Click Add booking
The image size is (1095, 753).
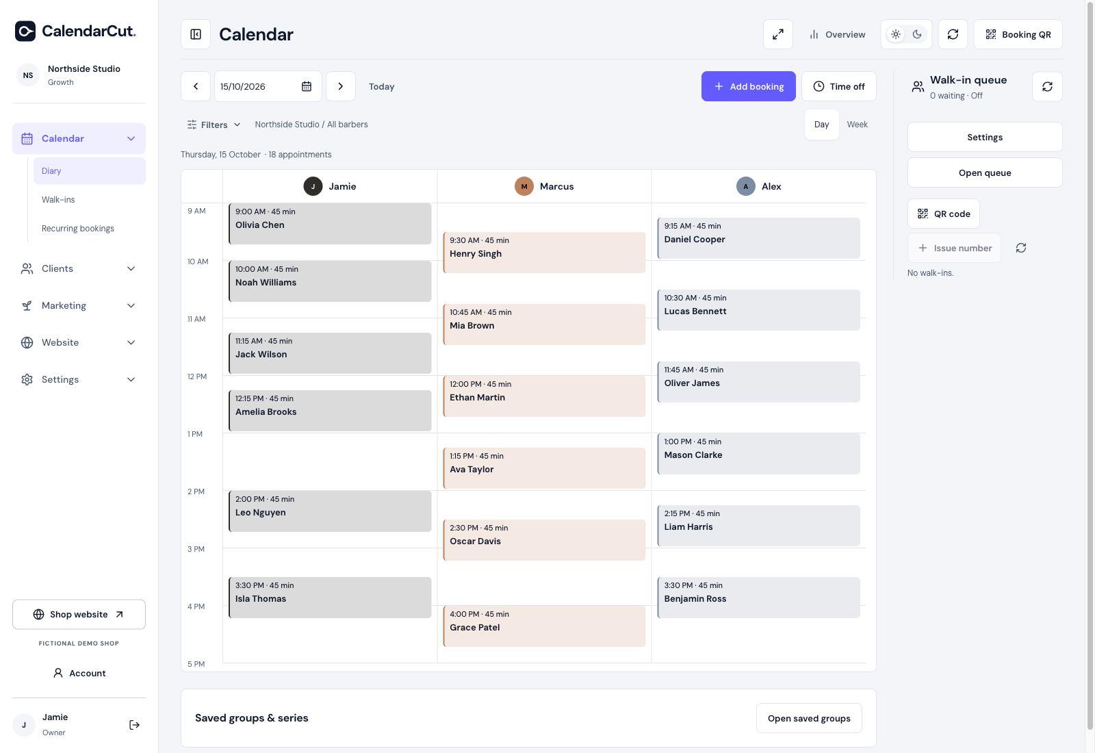coord(749,86)
